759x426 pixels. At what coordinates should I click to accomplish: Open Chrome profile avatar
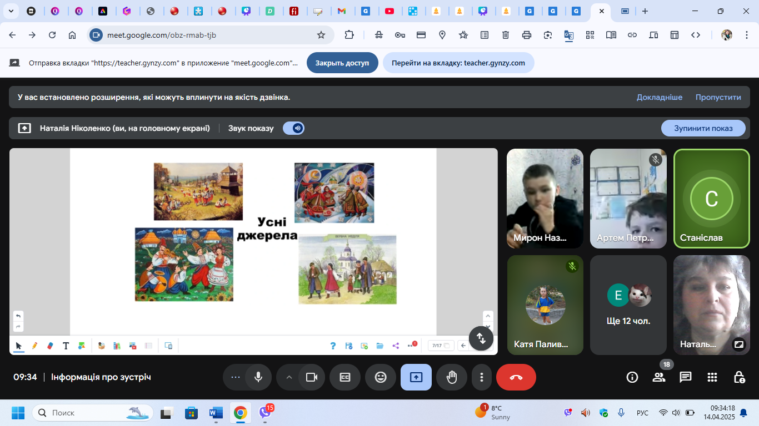(x=727, y=35)
